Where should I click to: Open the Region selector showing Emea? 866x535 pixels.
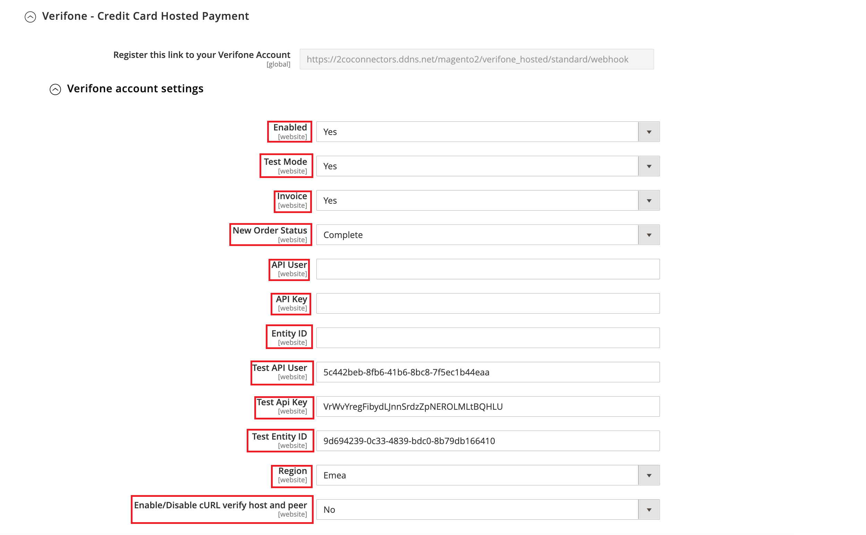click(x=648, y=475)
